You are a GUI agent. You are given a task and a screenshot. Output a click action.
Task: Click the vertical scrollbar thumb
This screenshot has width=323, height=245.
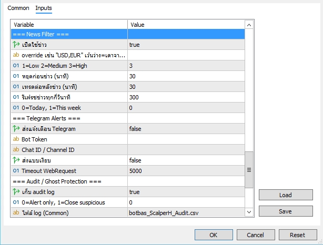(x=249, y=170)
